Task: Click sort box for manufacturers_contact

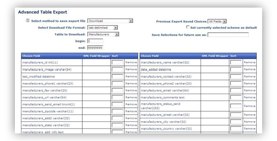Action: click(236, 76)
